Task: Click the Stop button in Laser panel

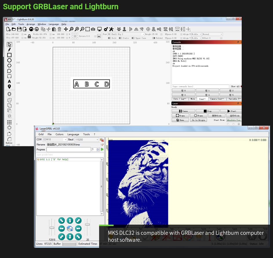Action: tap(208, 111)
